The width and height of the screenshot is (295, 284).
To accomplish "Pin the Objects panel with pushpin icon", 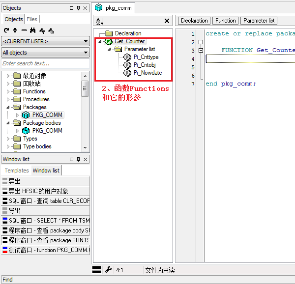I will pyautogui.click(x=78, y=8).
